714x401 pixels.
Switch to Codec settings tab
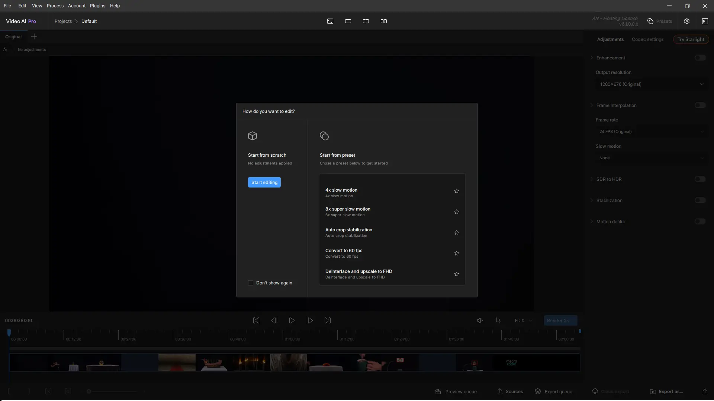click(x=647, y=39)
